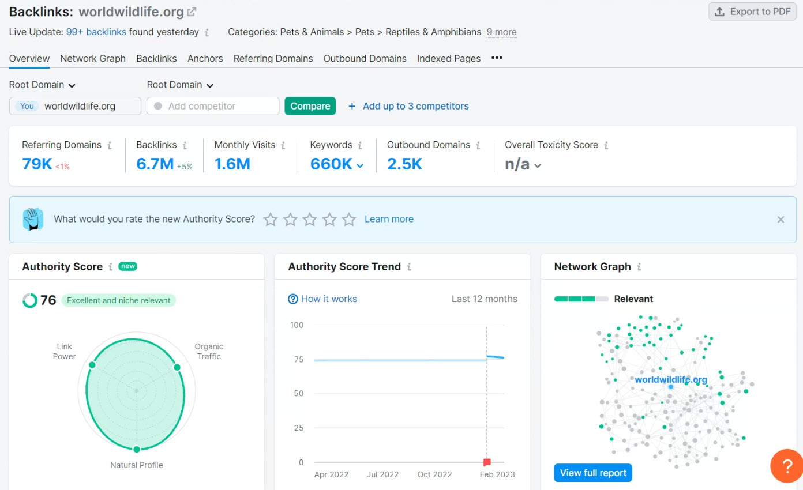803x490 pixels.
Task: Click the info icon beside Referring Domains
Action: coord(110,145)
